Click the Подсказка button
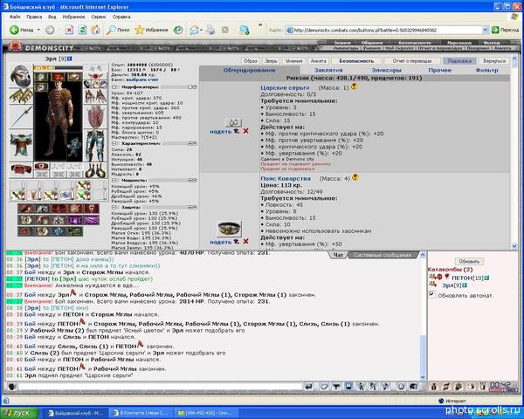The width and height of the screenshot is (524, 419). (459, 61)
